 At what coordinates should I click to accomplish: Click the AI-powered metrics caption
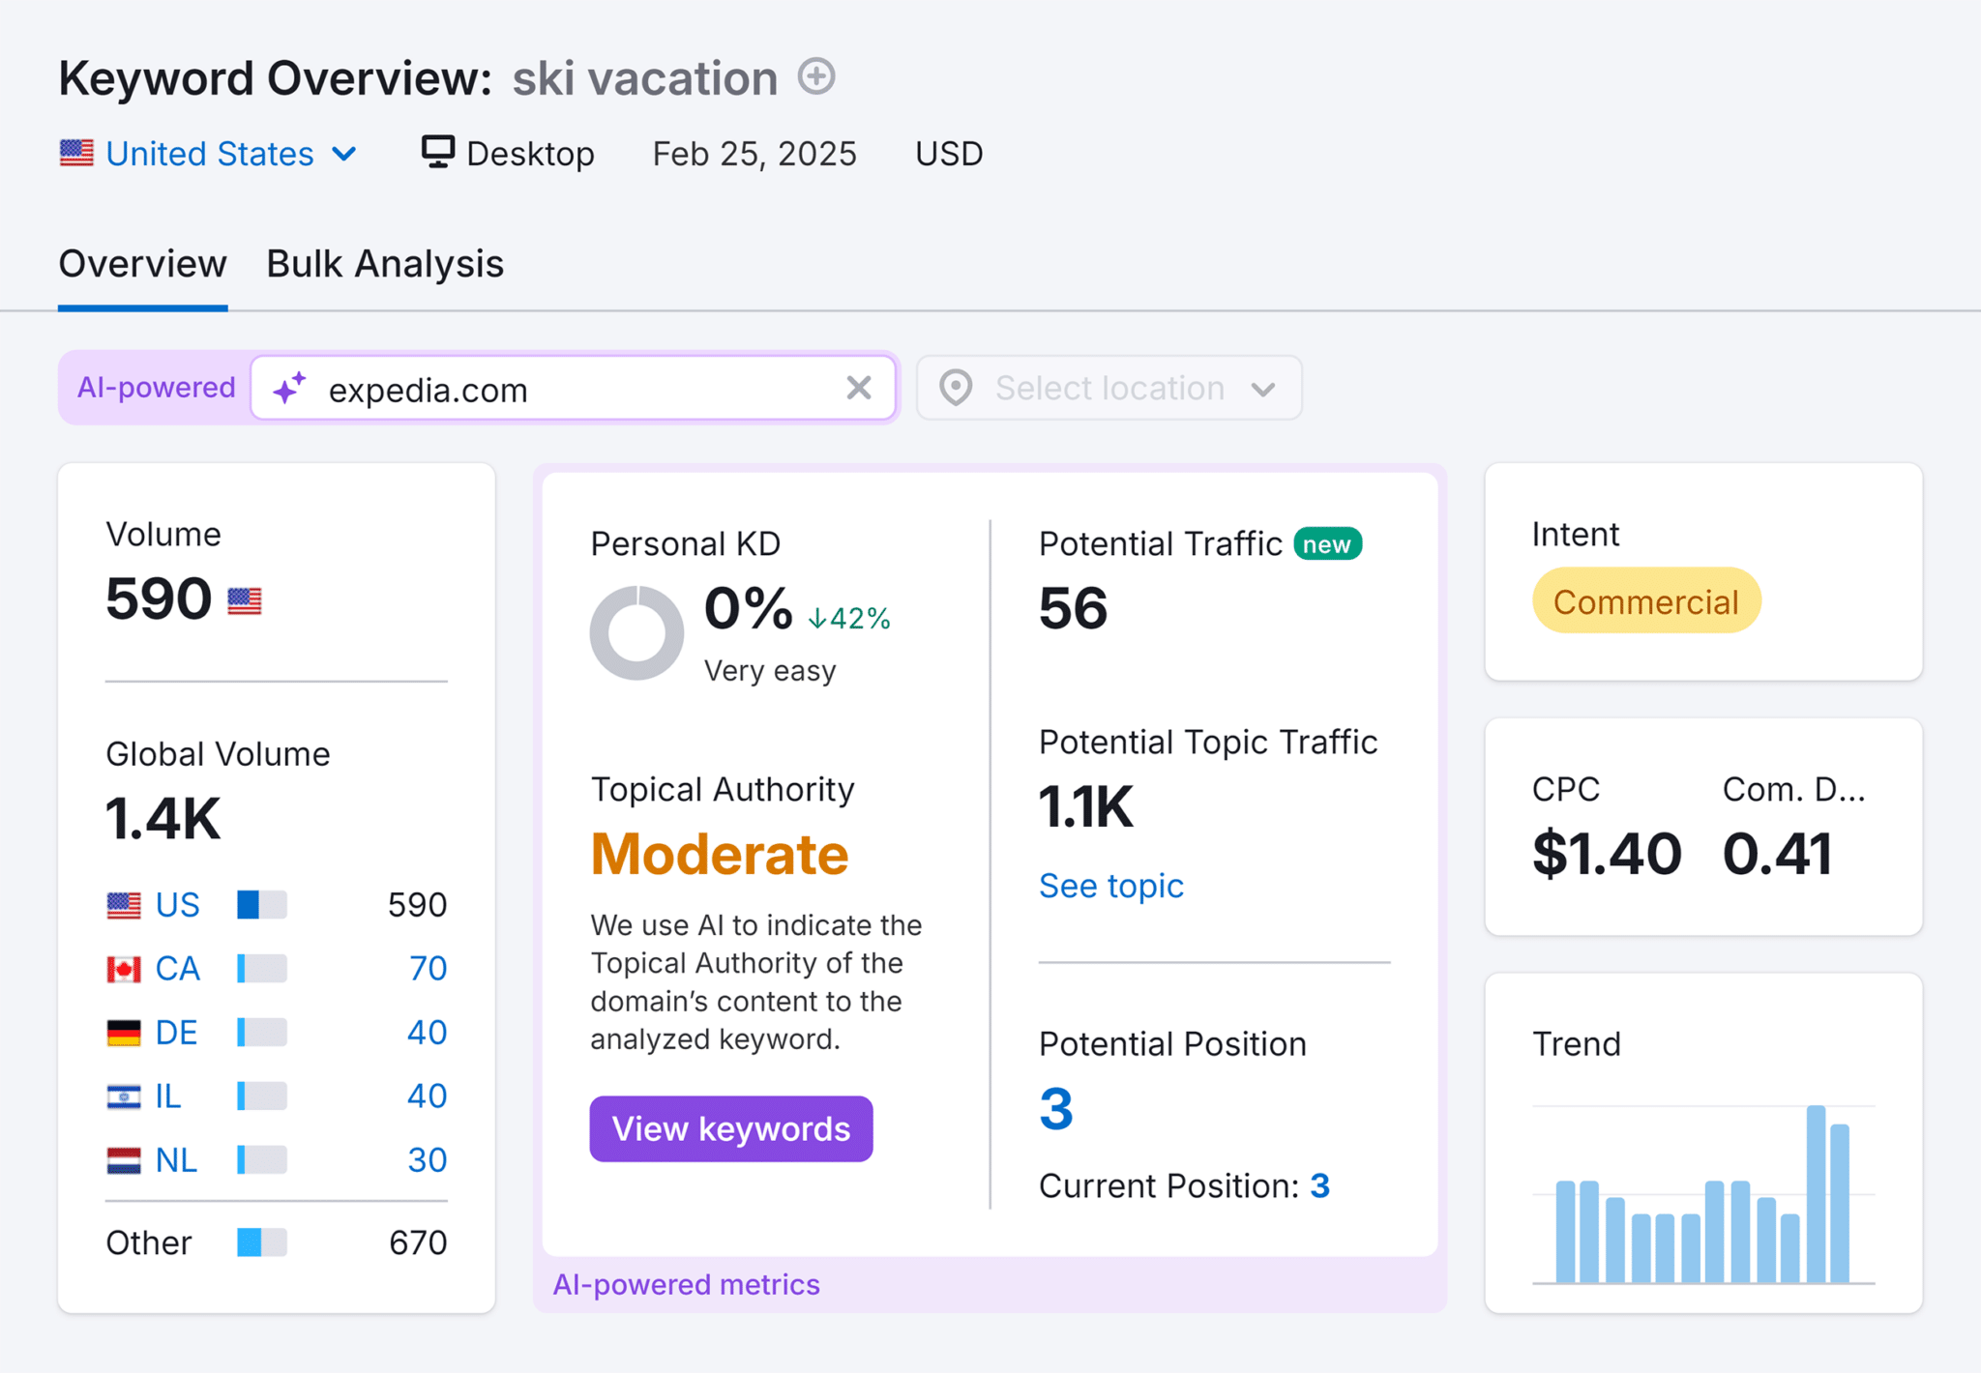pyautogui.click(x=686, y=1284)
